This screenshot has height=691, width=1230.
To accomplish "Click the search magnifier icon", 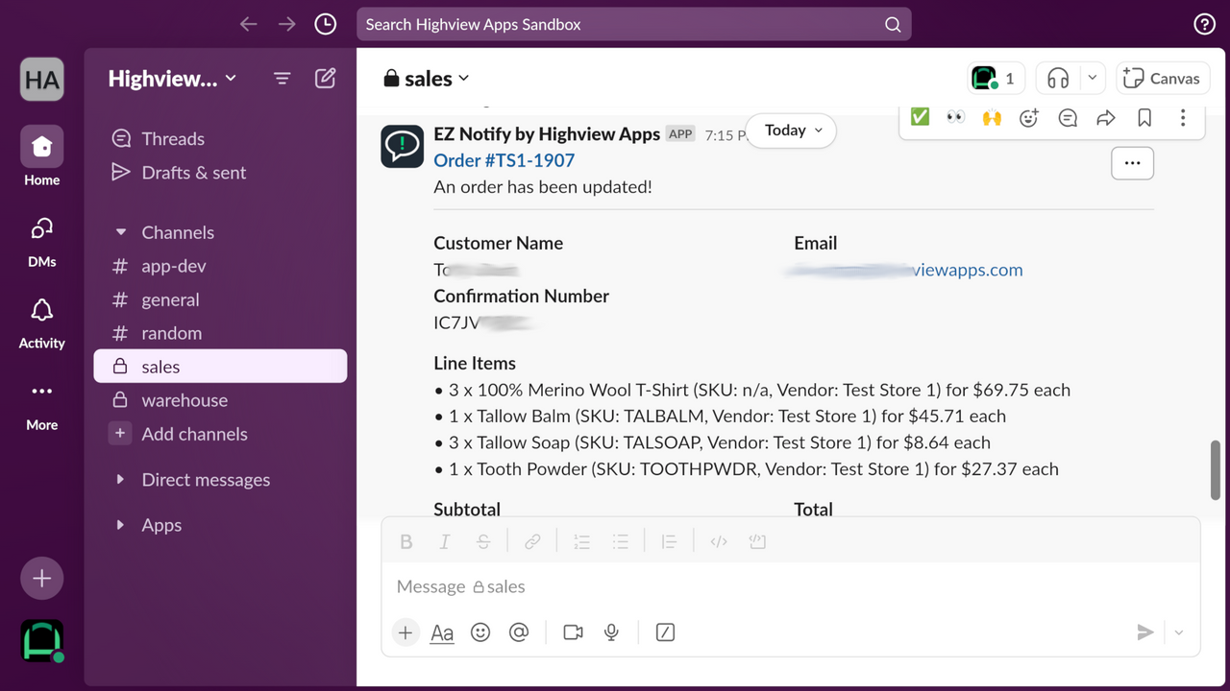I will 893,25.
